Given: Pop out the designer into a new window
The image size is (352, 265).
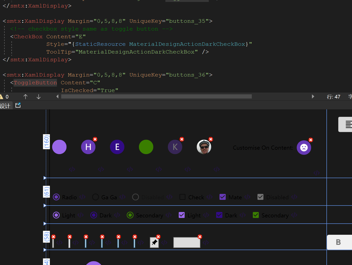Looking at the screenshot, I should 18,105.
